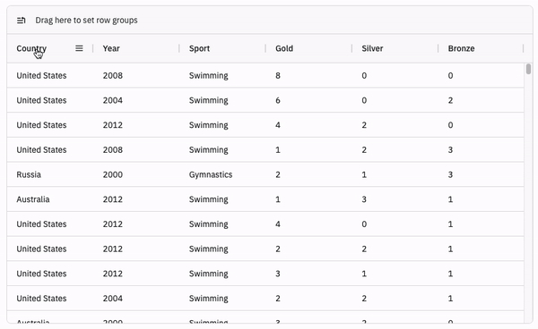Select the Gymnastics sport cell
The image size is (538, 329).
coord(211,174)
